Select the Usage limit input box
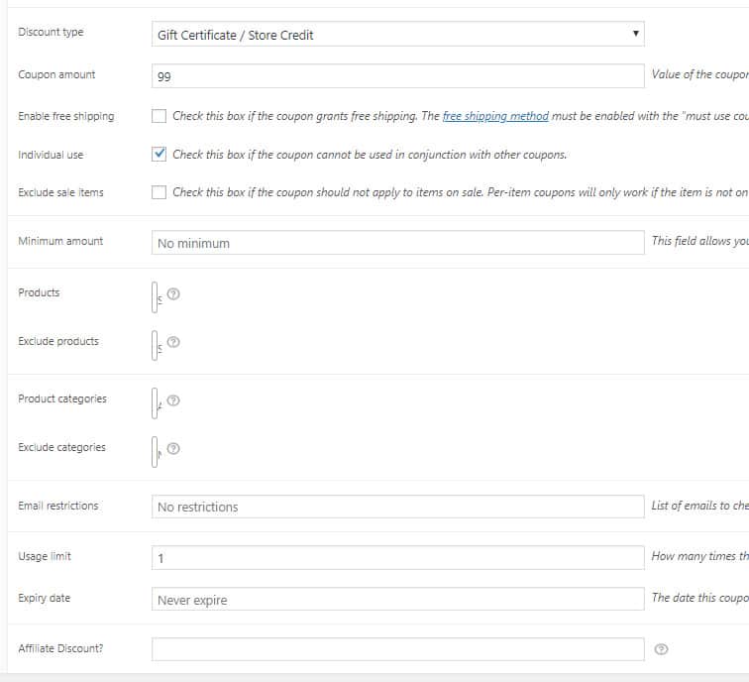 coord(397,558)
